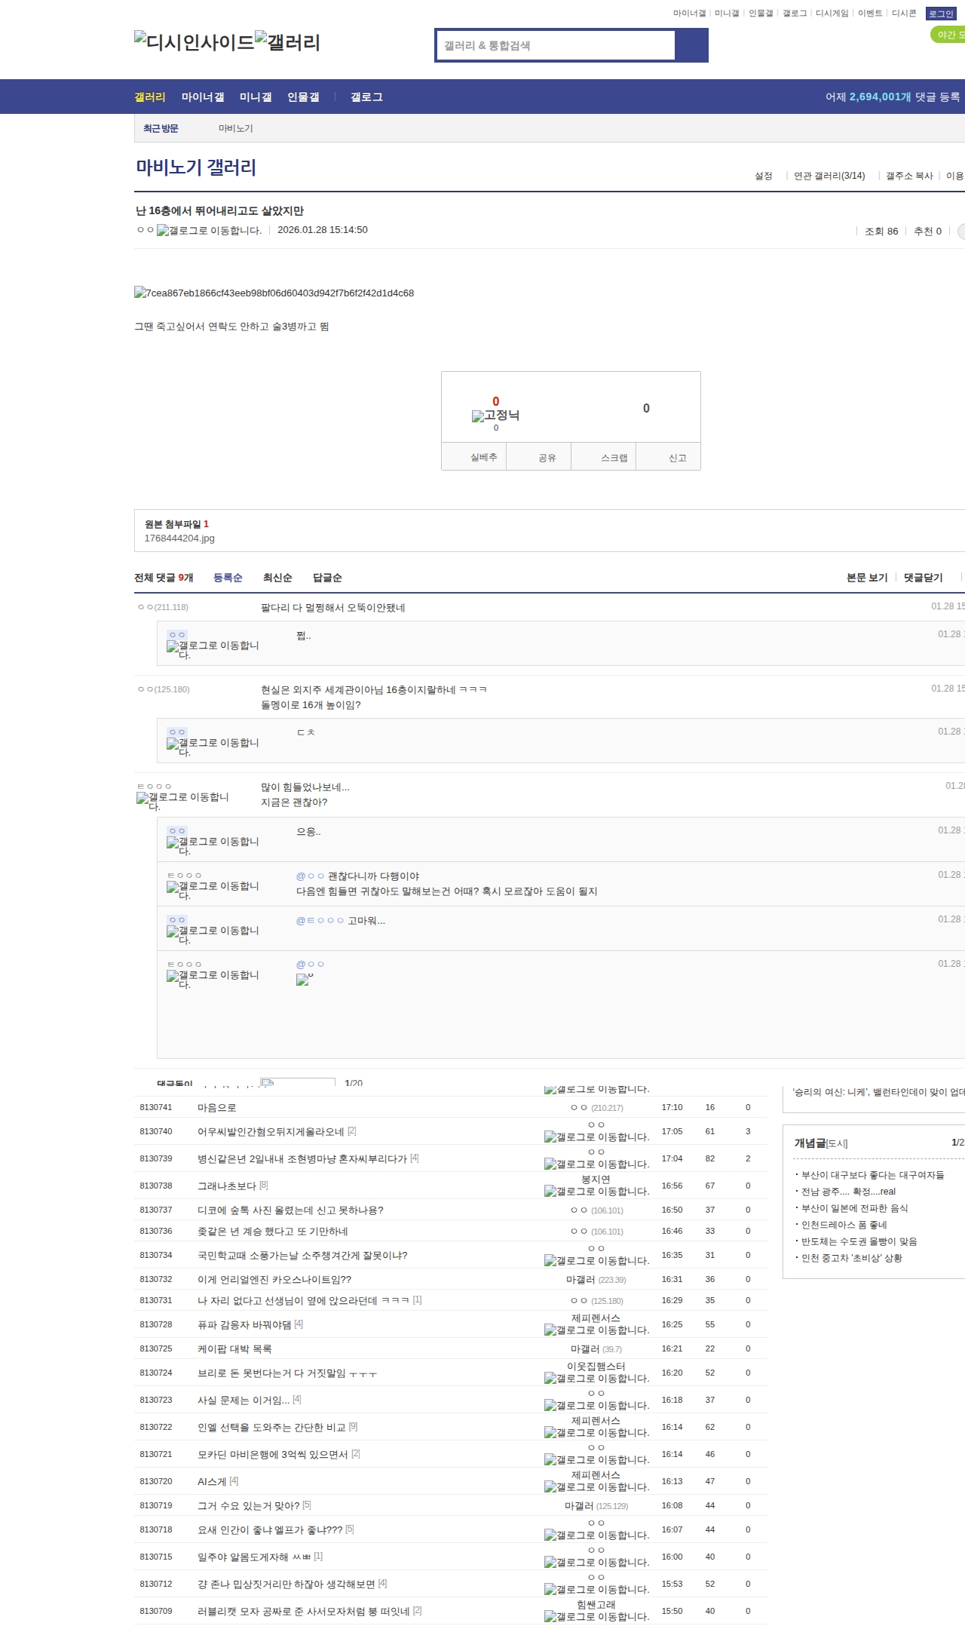Scrap this post using 스크랩
Image resolution: width=965 pixels, height=1629 pixels.
pos(614,458)
